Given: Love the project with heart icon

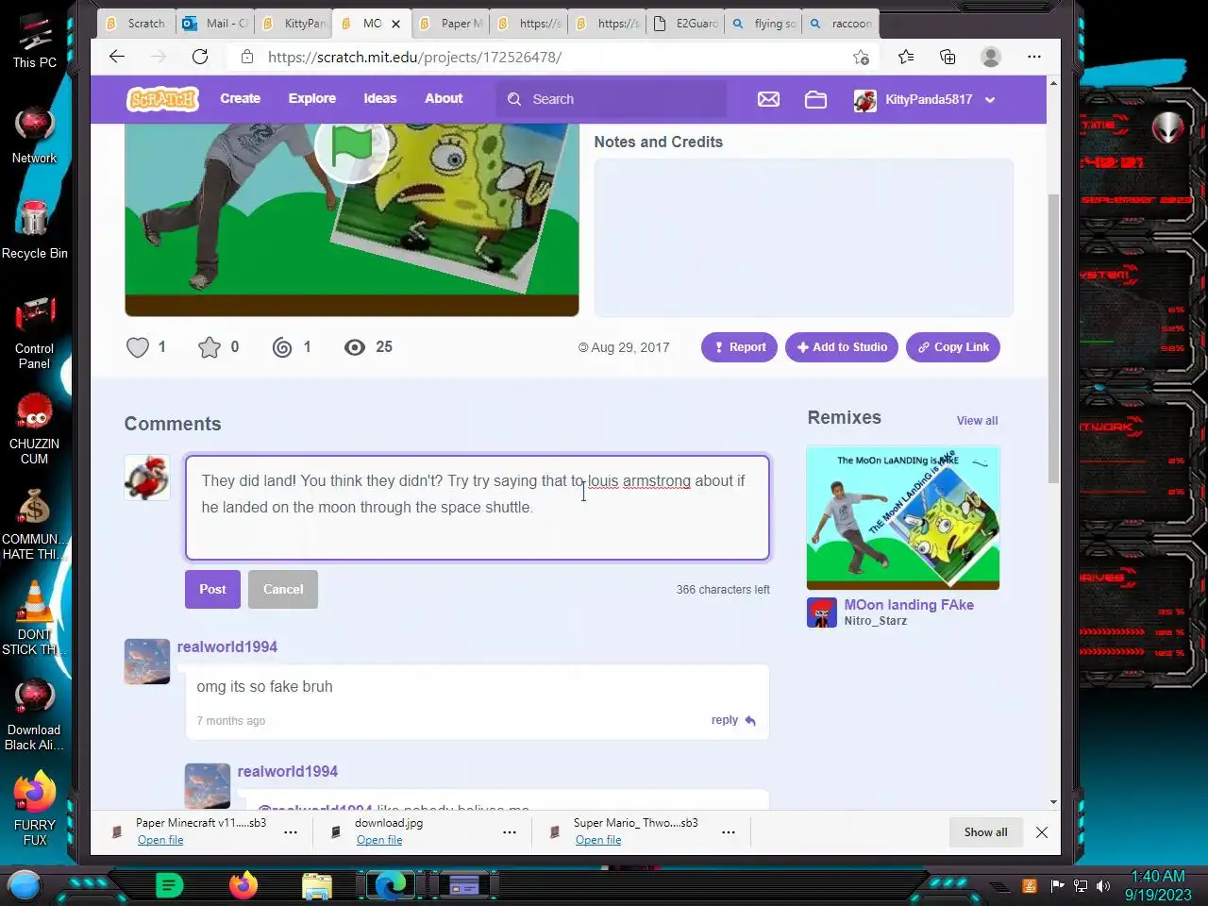Looking at the screenshot, I should [x=138, y=347].
